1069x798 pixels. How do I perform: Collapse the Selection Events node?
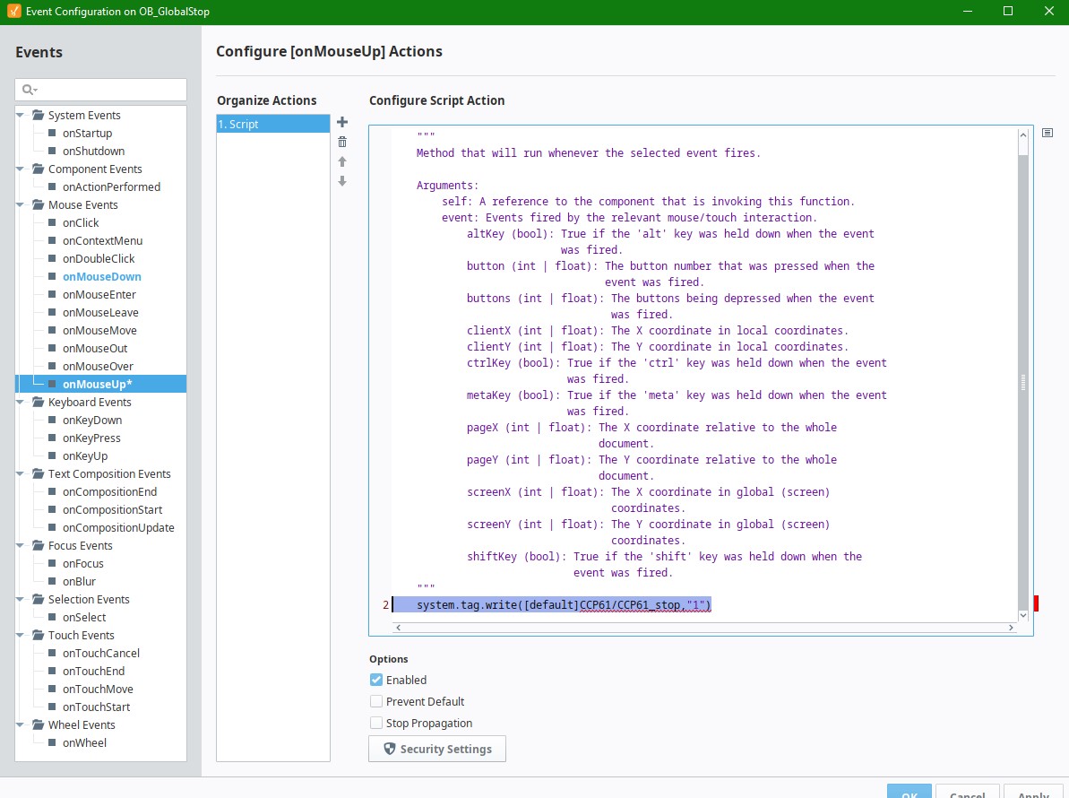[21, 599]
